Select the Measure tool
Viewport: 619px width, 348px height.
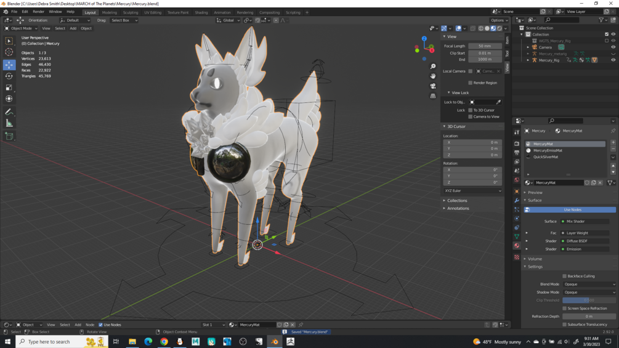coord(9,124)
